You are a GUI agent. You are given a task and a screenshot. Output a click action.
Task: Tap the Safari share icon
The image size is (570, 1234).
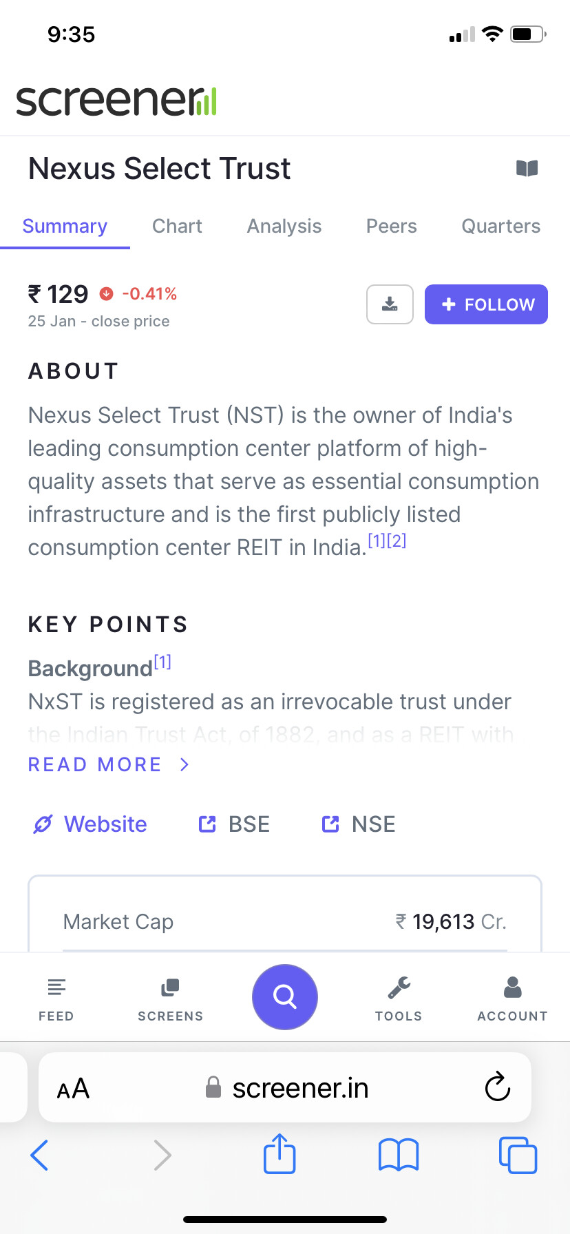pos(279,1153)
